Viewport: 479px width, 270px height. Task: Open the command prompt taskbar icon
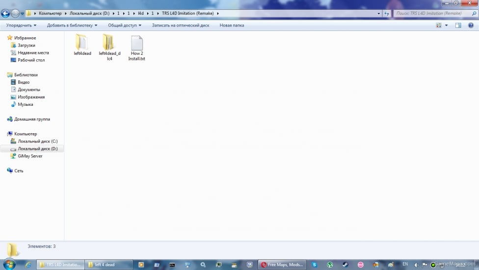coord(172,265)
